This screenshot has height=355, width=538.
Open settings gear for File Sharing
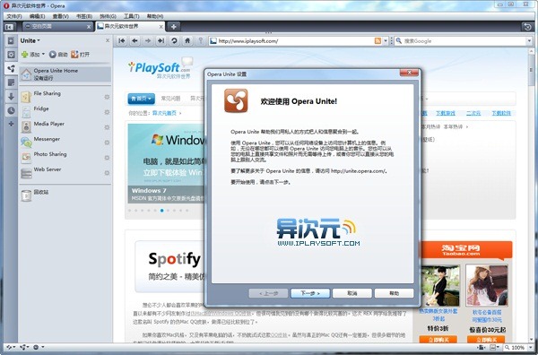[x=107, y=97]
